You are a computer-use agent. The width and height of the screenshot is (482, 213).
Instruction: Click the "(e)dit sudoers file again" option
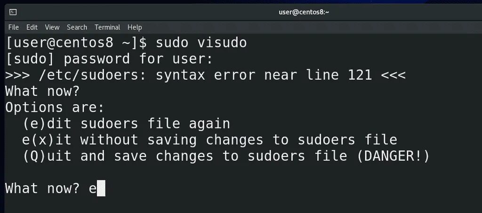click(126, 124)
